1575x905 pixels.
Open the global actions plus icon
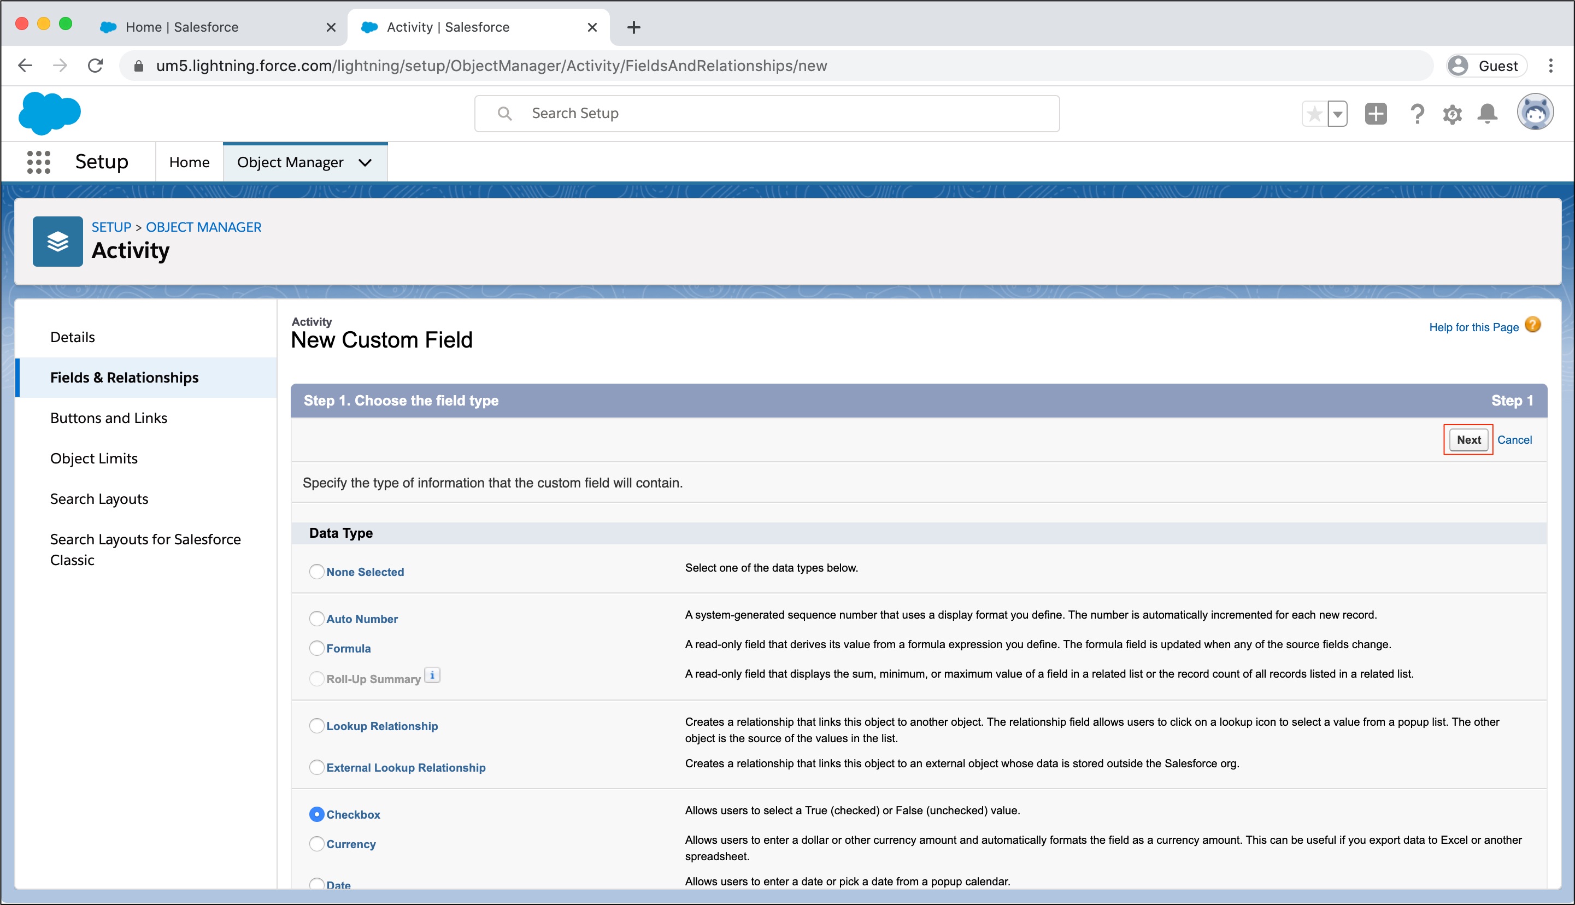coord(1376,114)
